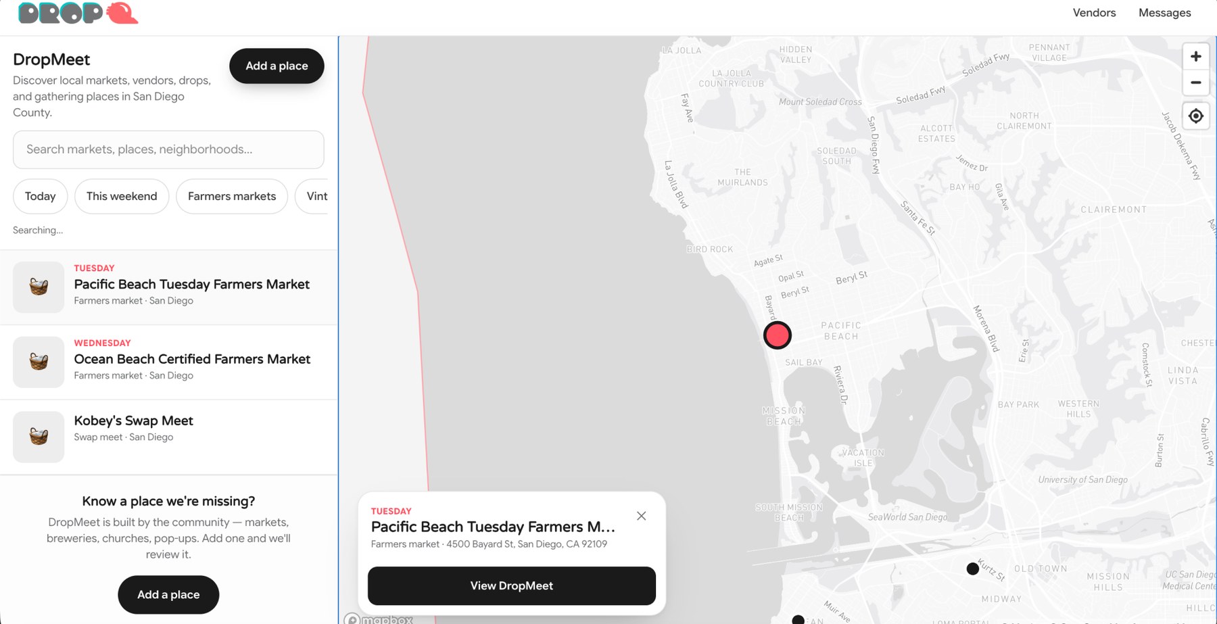Filter by This weekend
The width and height of the screenshot is (1217, 624).
pyautogui.click(x=122, y=196)
